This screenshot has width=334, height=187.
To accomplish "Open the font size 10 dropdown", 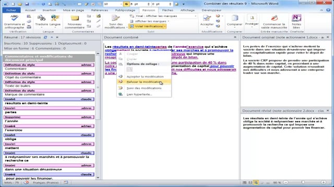I will click(x=121, y=4).
